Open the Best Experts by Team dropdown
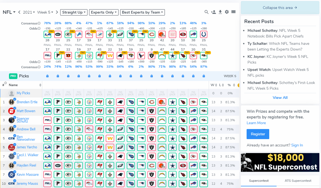321x188 pixels. click(143, 12)
